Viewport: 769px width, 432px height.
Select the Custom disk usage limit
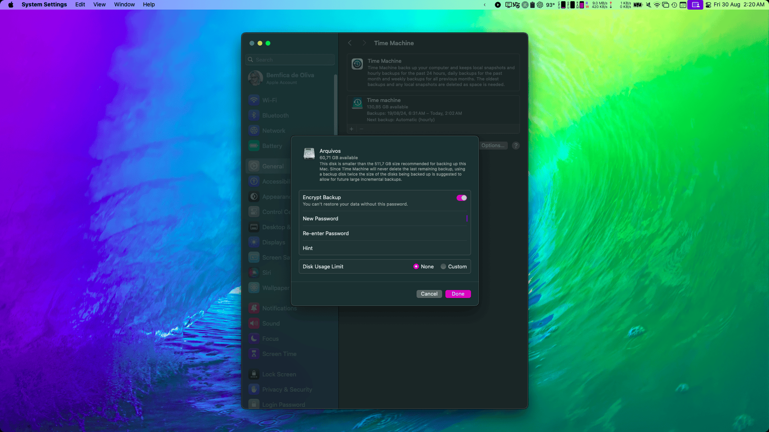tap(443, 266)
